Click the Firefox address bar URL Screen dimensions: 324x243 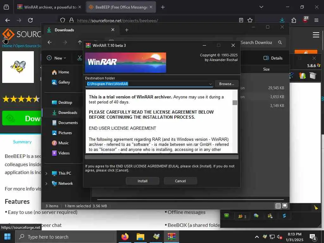117,21
